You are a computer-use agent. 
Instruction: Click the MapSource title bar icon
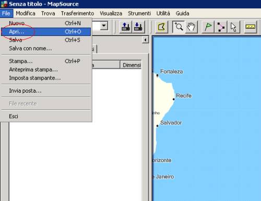tap(4, 4)
